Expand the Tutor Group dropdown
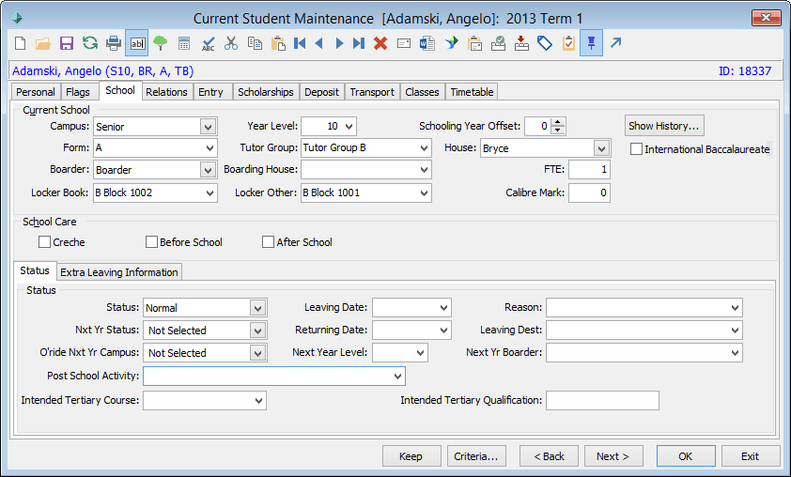 click(425, 147)
